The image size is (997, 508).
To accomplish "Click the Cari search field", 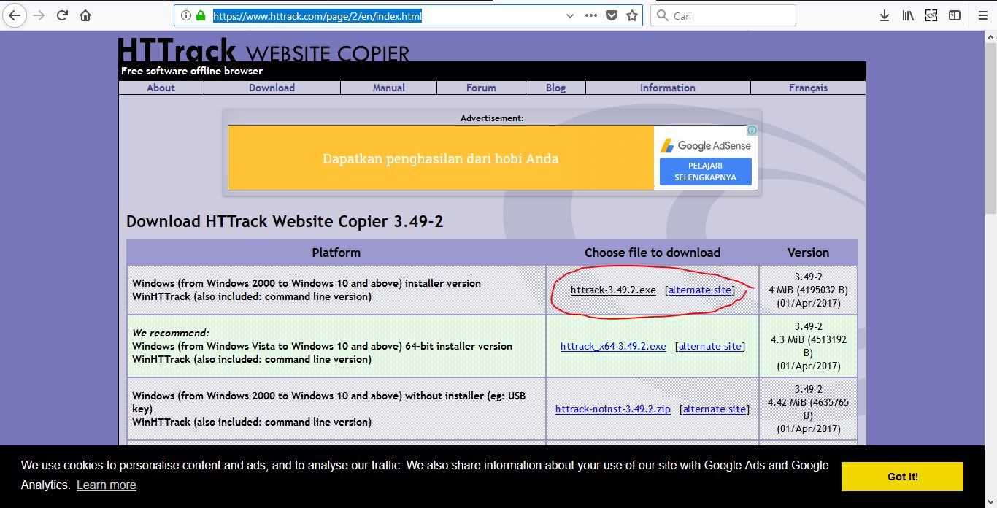I will click(723, 15).
